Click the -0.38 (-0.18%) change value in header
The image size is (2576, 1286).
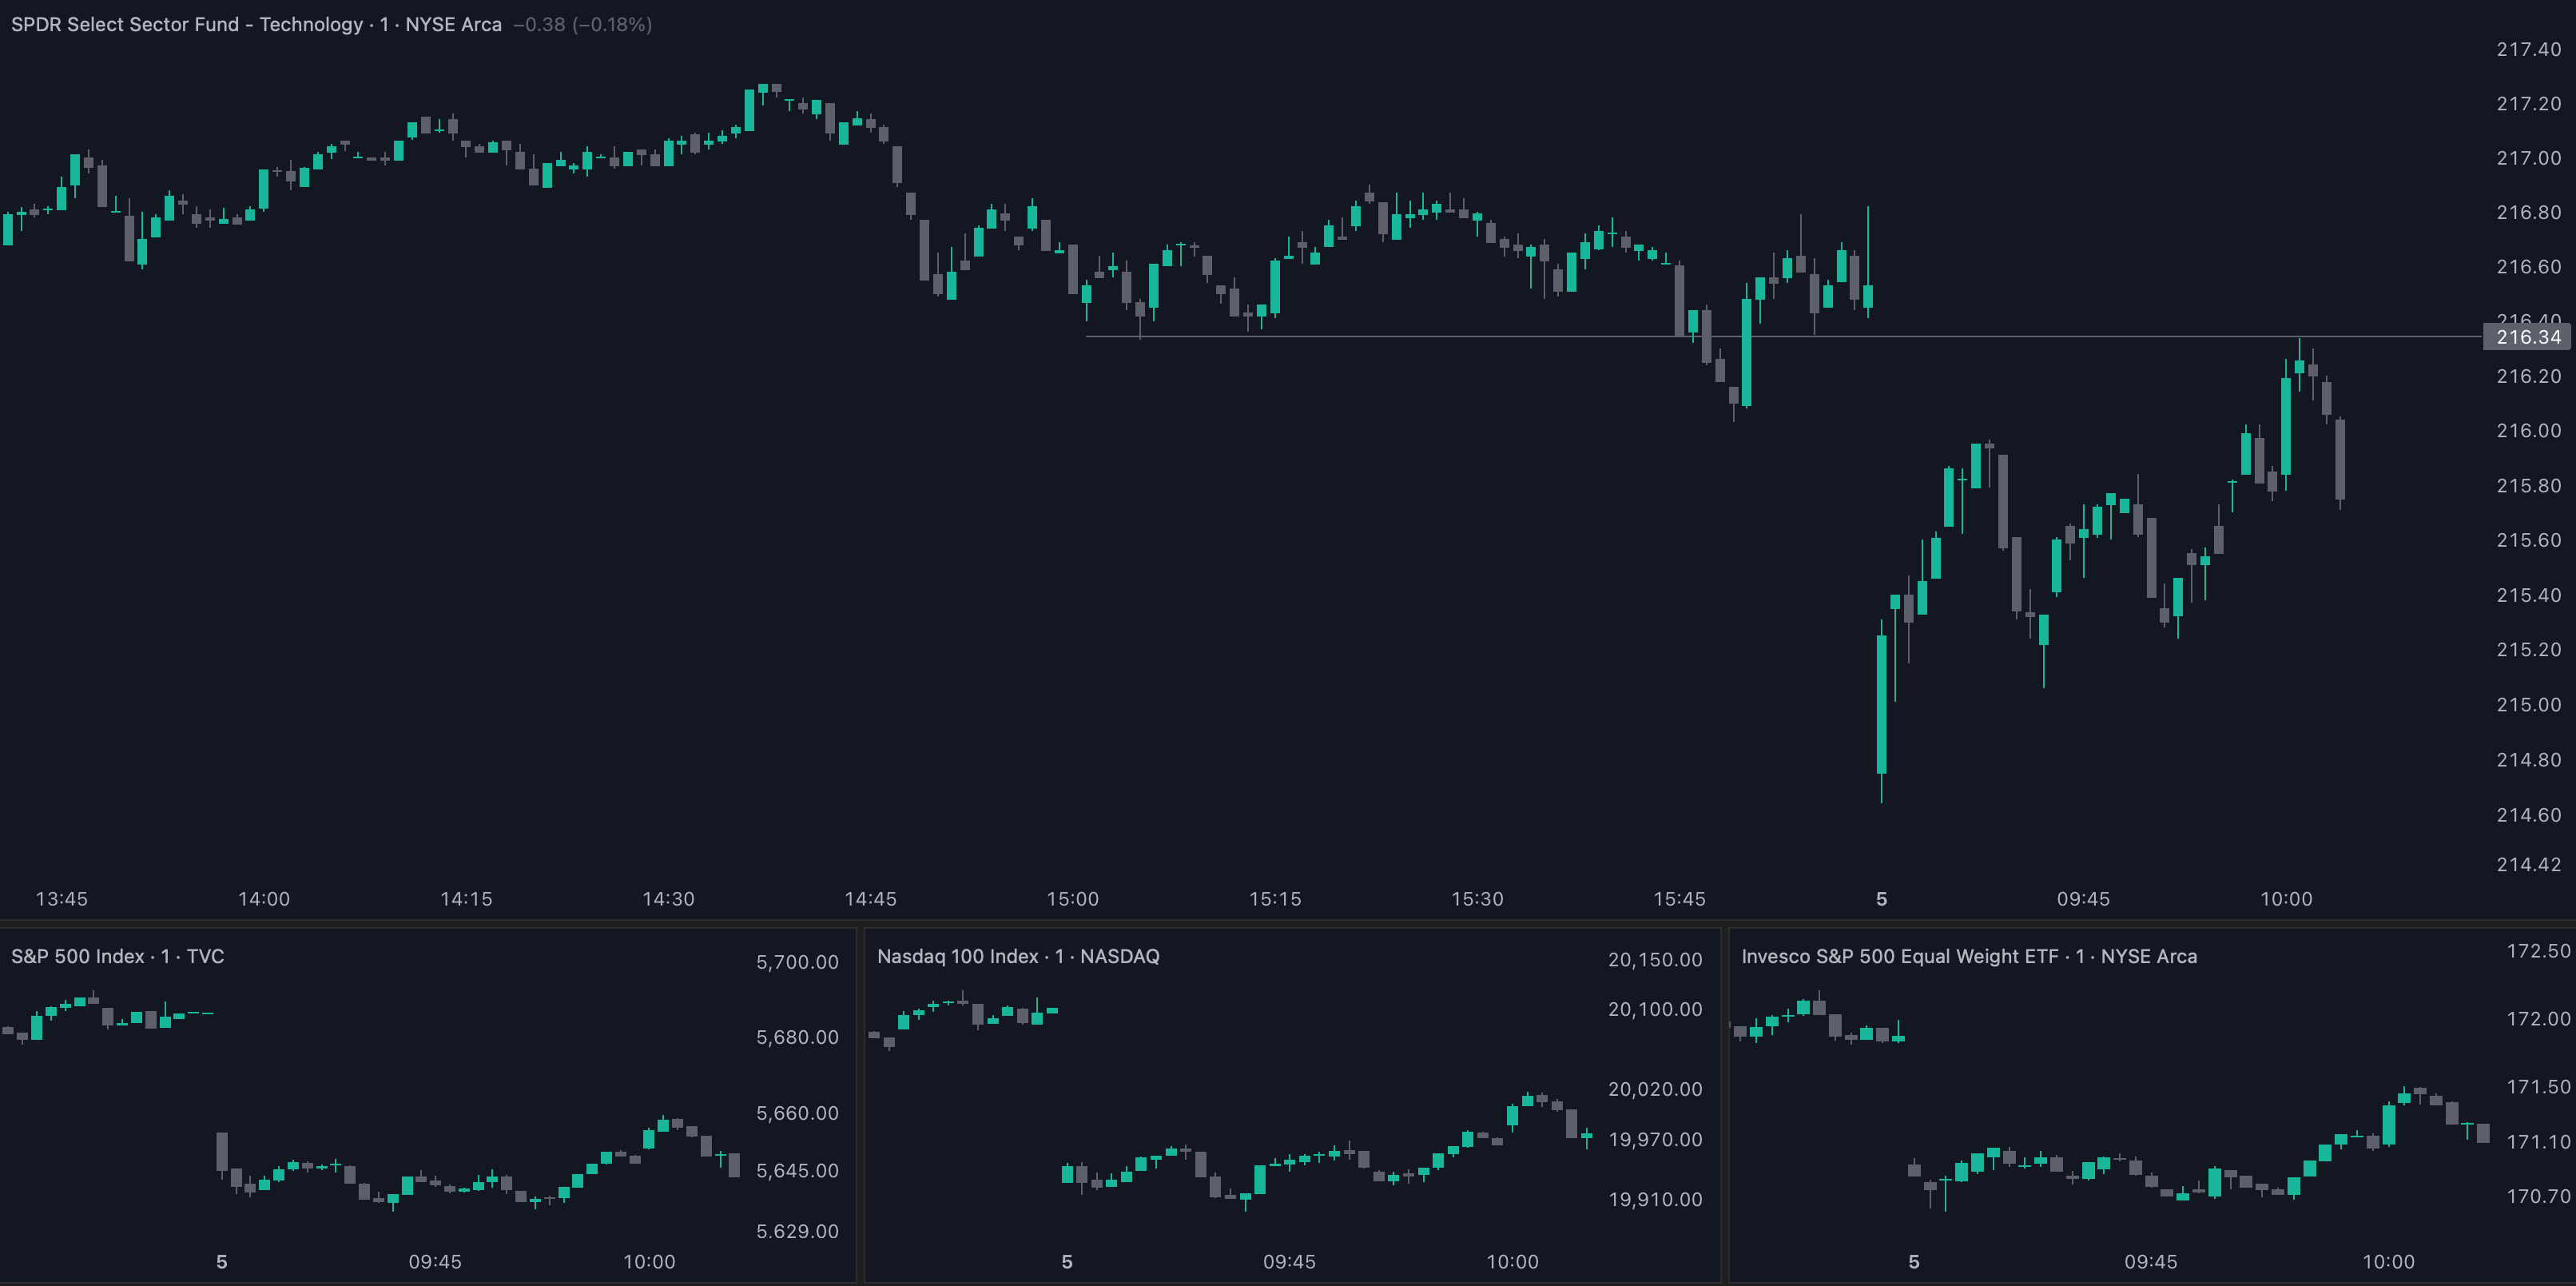tap(582, 24)
